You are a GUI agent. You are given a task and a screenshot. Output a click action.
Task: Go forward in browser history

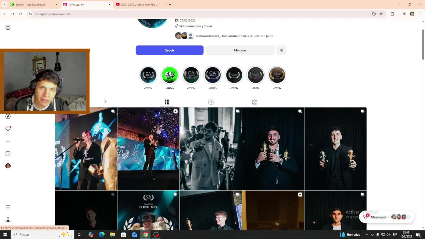(13, 14)
